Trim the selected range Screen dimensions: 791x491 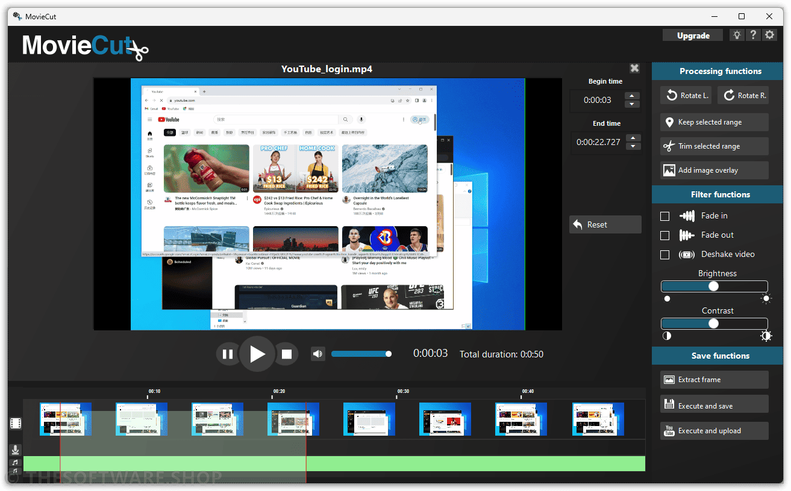pyautogui.click(x=714, y=146)
